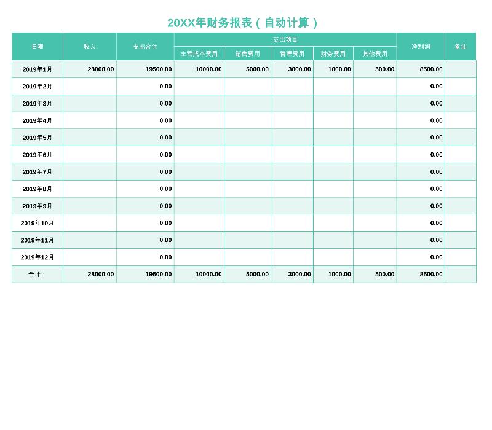The image size is (492, 430).
Task: Select the 2019年12月 date cell
Action: coord(38,257)
